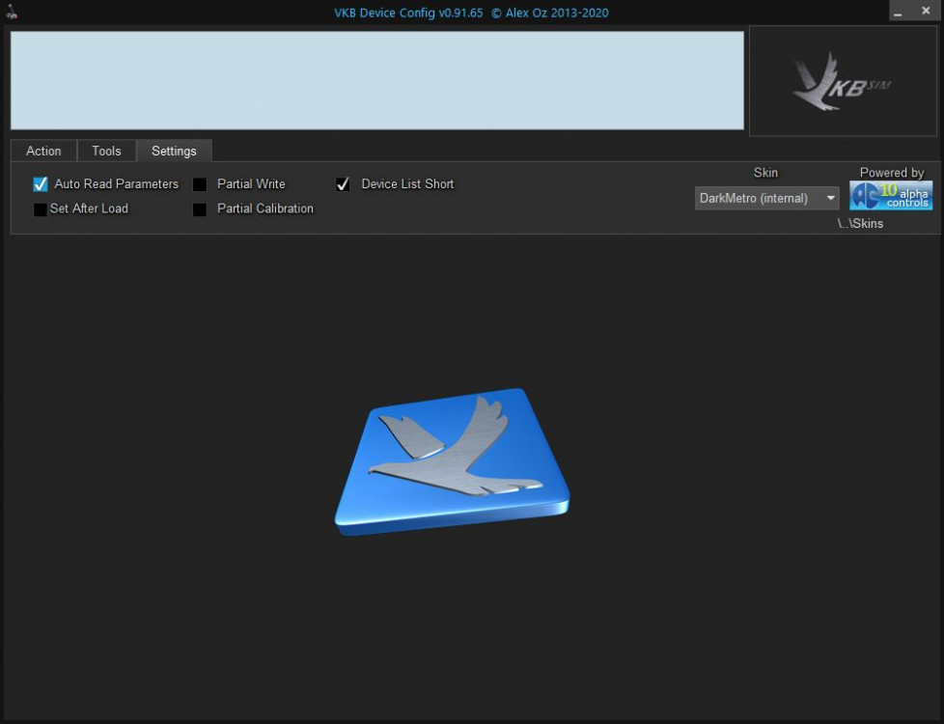The image size is (944, 724).
Task: Close the VKB Device Config window
Action: pyautogui.click(x=926, y=11)
